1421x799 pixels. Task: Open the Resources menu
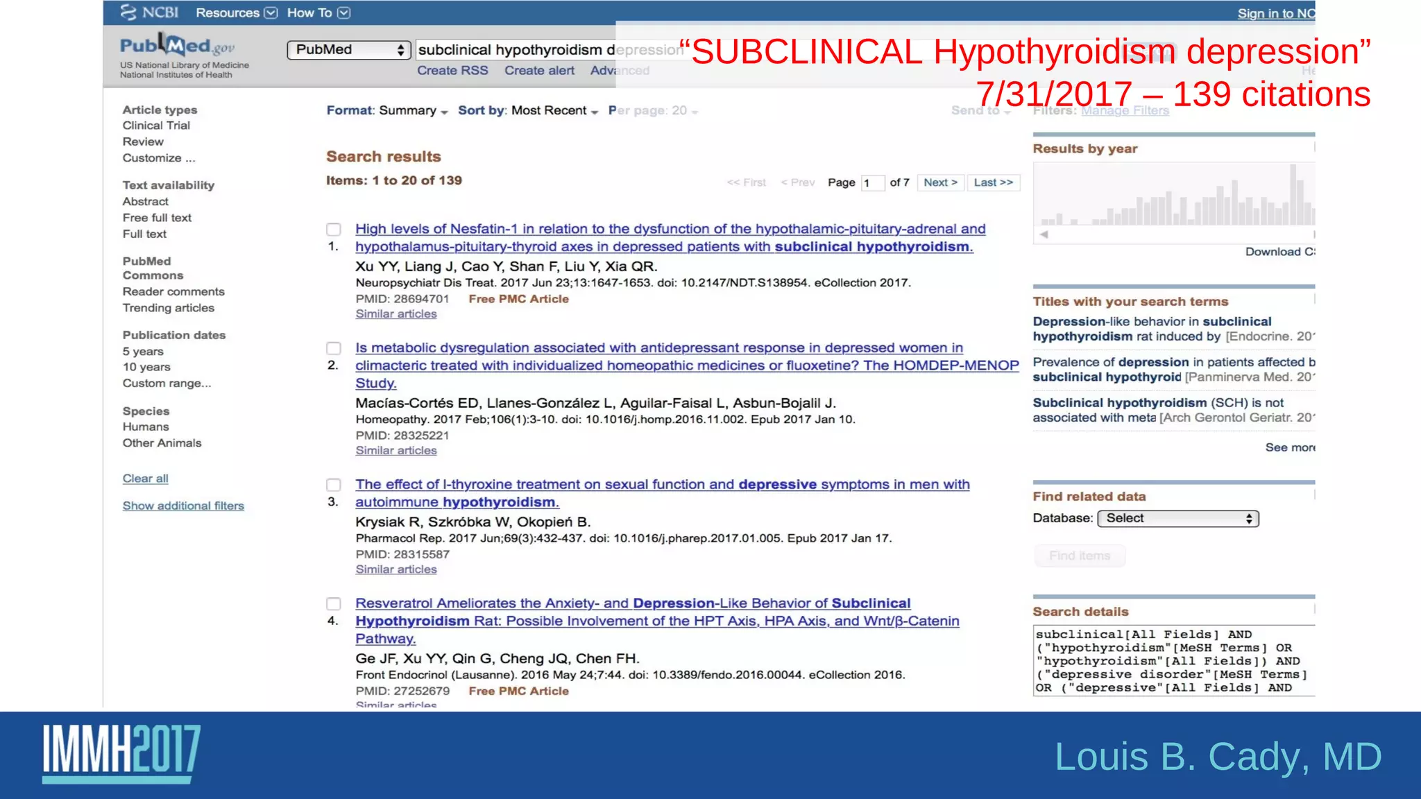pyautogui.click(x=236, y=12)
